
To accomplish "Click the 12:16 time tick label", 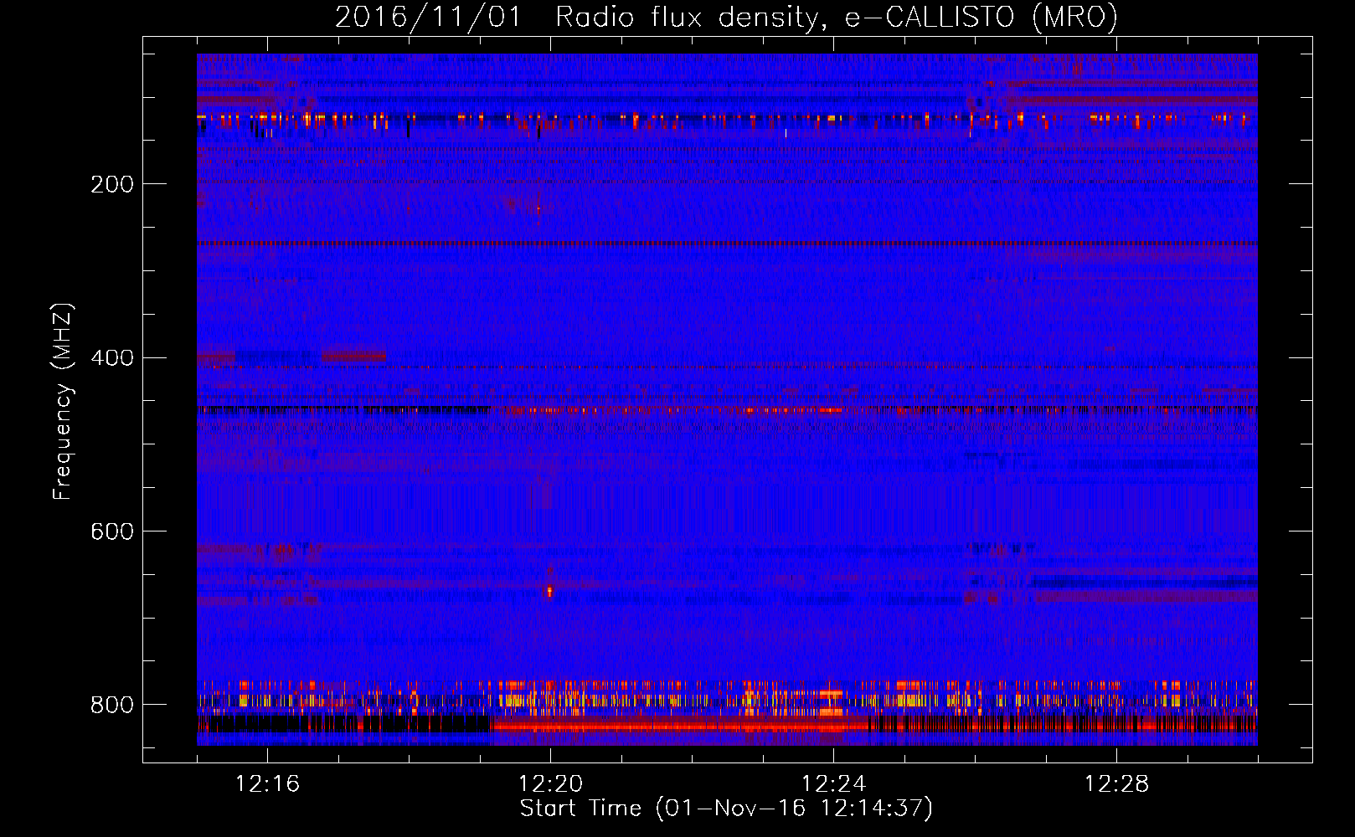I will 268,784.
